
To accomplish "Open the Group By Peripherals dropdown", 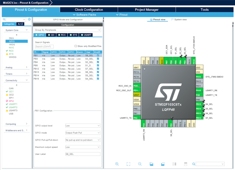I will pyautogui.click(x=68, y=30).
